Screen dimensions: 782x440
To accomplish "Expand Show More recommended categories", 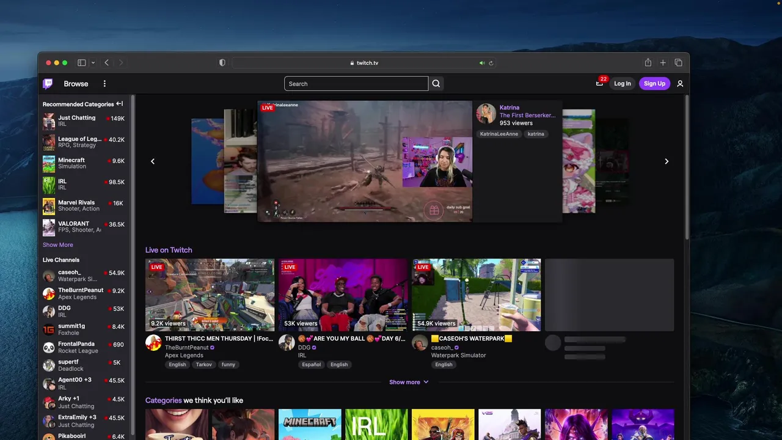I will coord(57,245).
